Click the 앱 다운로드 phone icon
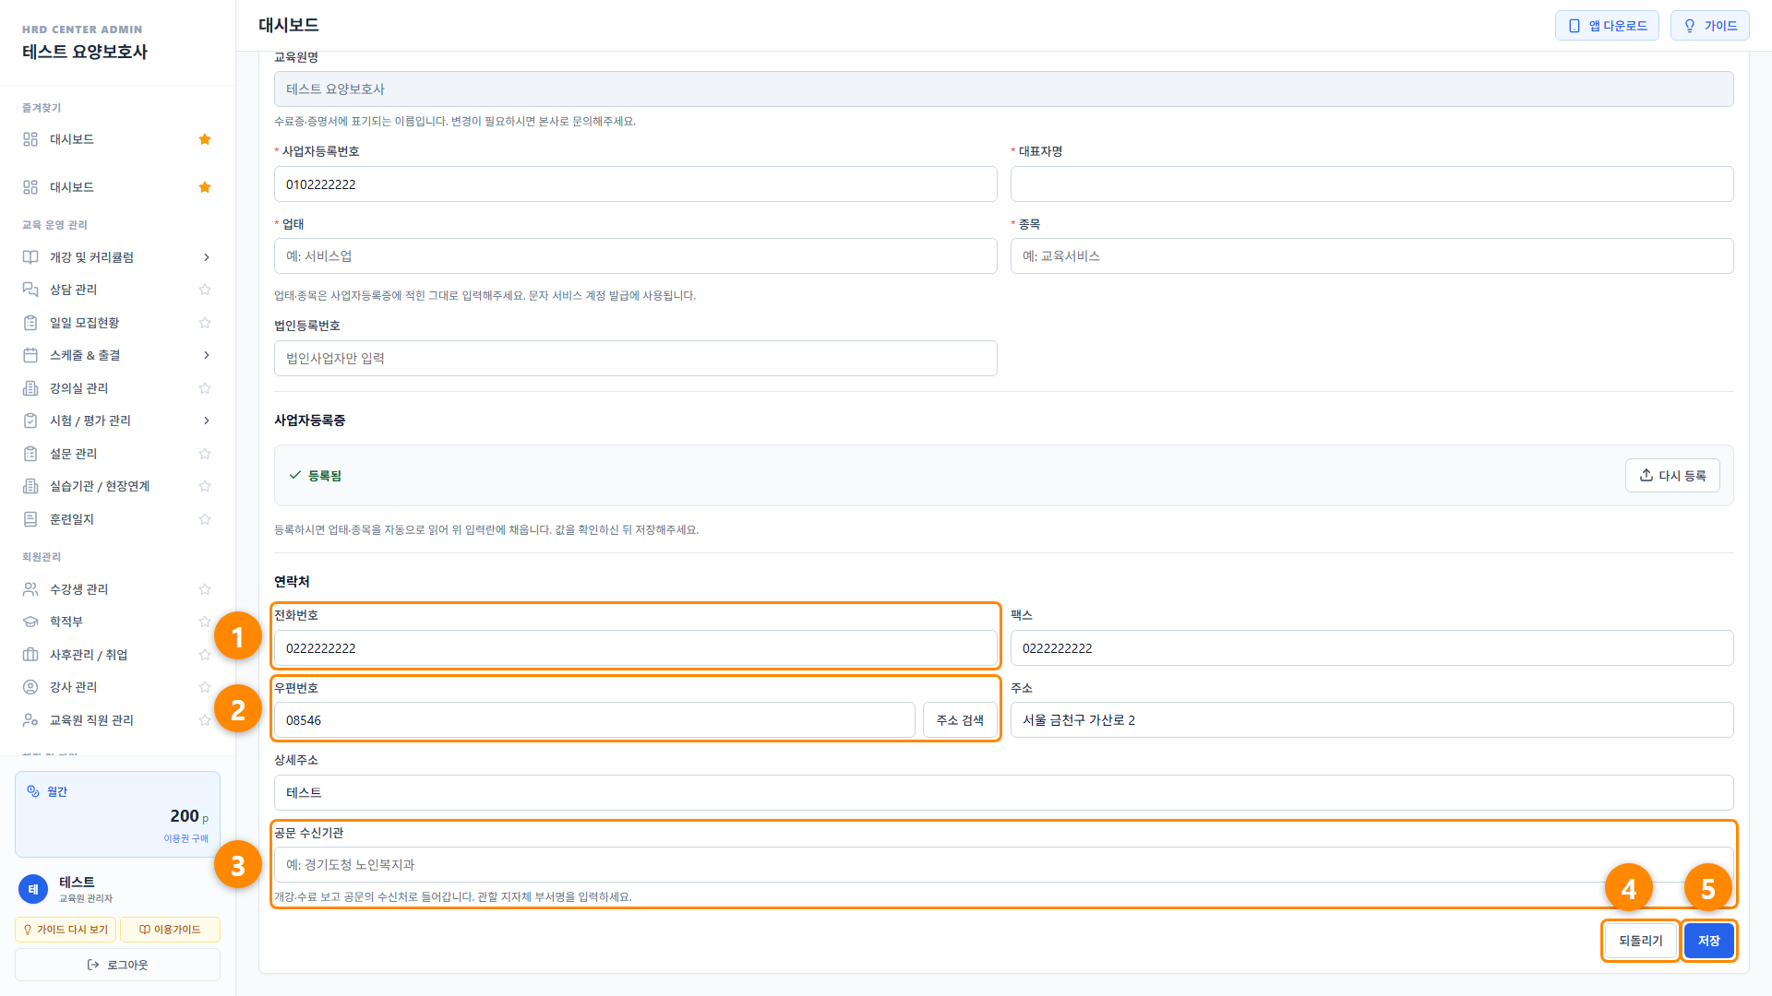 pos(1574,26)
